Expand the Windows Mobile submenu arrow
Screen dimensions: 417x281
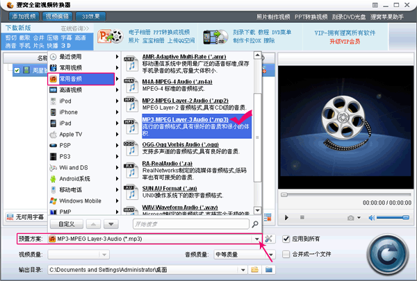[x=117, y=201]
